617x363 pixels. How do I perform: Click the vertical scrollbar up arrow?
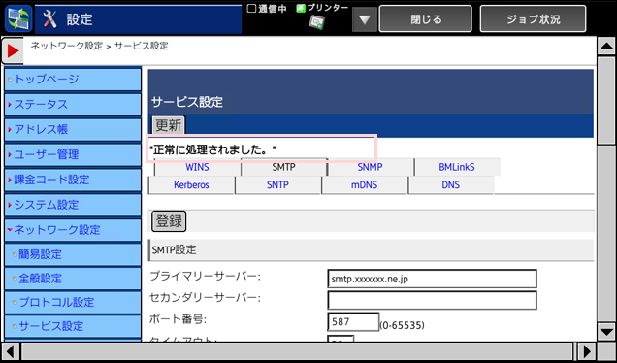coord(606,47)
